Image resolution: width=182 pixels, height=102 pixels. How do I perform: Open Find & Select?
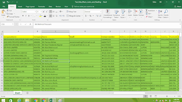pyautogui.click(x=166, y=14)
